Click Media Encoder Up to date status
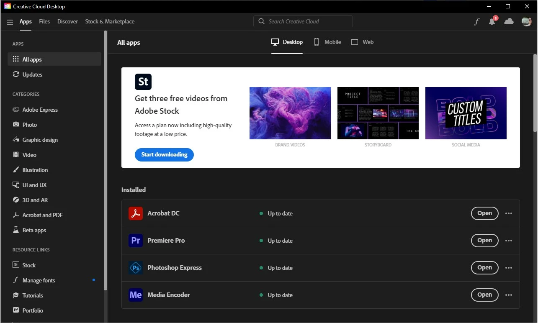This screenshot has width=538, height=323. click(276, 295)
